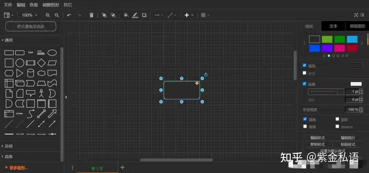Insert parallelogram shape from palette

[x=52, y=63]
